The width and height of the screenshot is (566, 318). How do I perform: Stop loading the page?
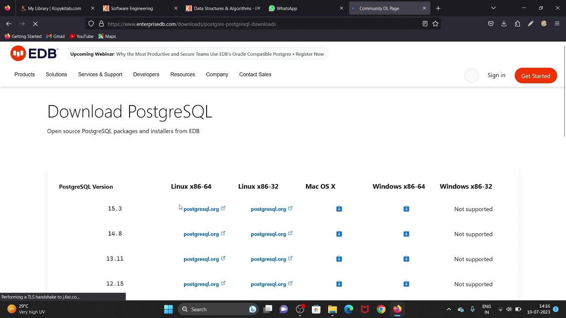(x=35, y=24)
